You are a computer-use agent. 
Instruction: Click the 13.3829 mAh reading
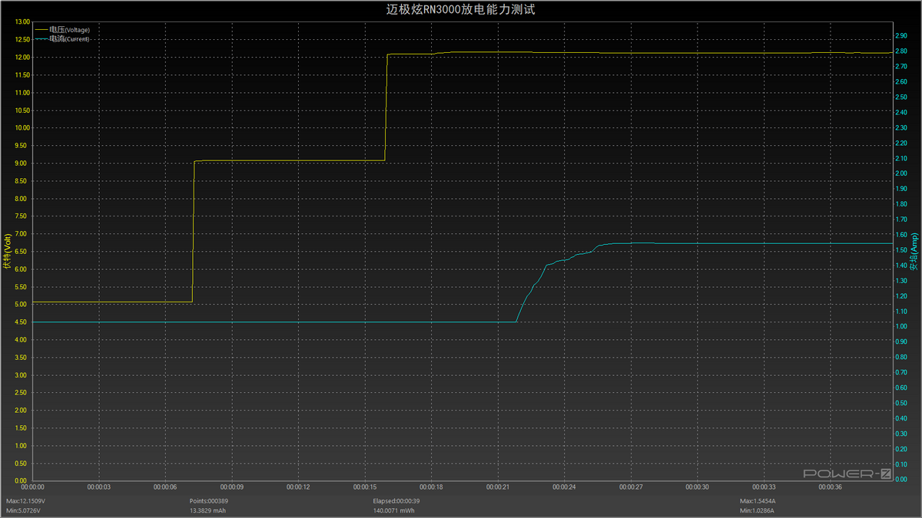pyautogui.click(x=207, y=510)
